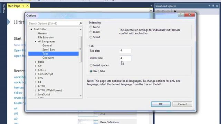
Task: Collapse the All Languages tree node
Action: 35,41
